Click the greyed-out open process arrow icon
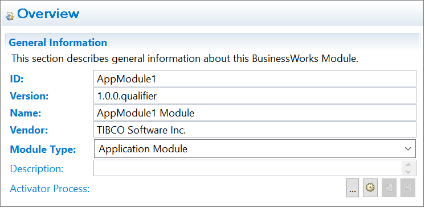This screenshot has width=425, height=208. (389, 188)
